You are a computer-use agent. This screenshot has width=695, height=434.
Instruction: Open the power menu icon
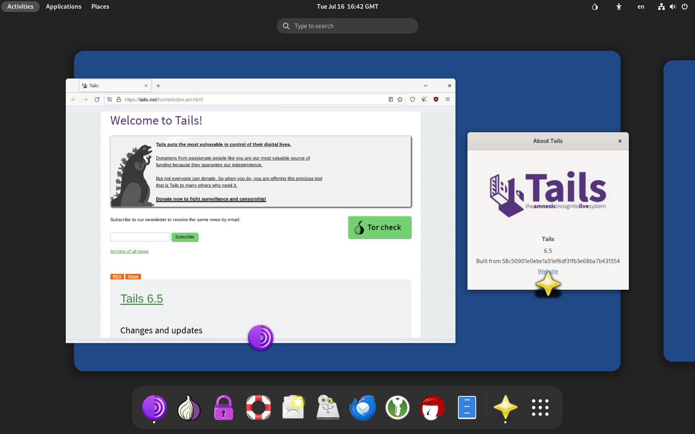coord(685,7)
